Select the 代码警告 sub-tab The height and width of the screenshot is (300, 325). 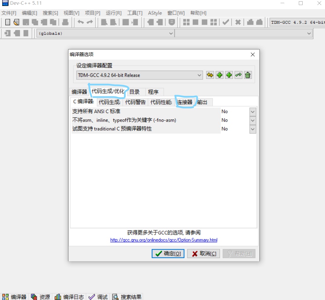coord(135,102)
